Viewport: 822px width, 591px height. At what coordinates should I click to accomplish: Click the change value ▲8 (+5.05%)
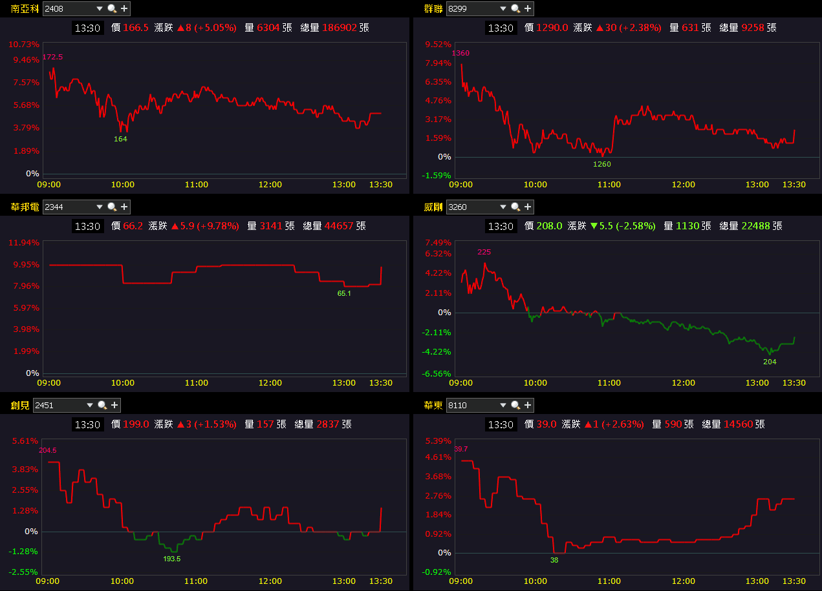click(207, 28)
